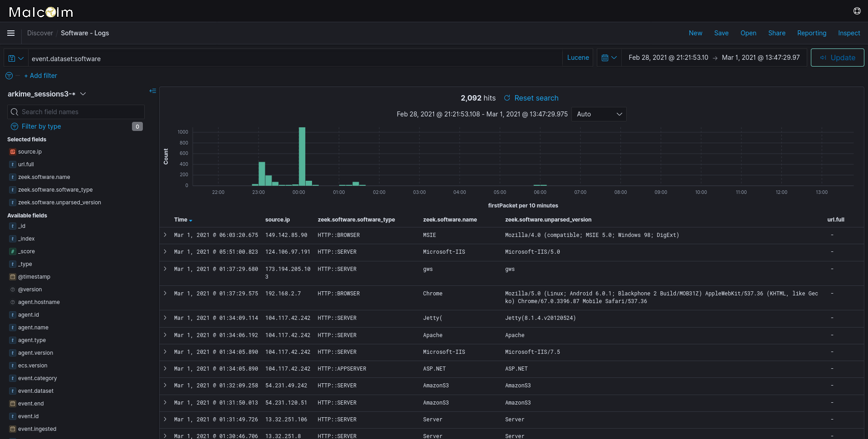
Task: Open the Share menu
Action: point(776,33)
